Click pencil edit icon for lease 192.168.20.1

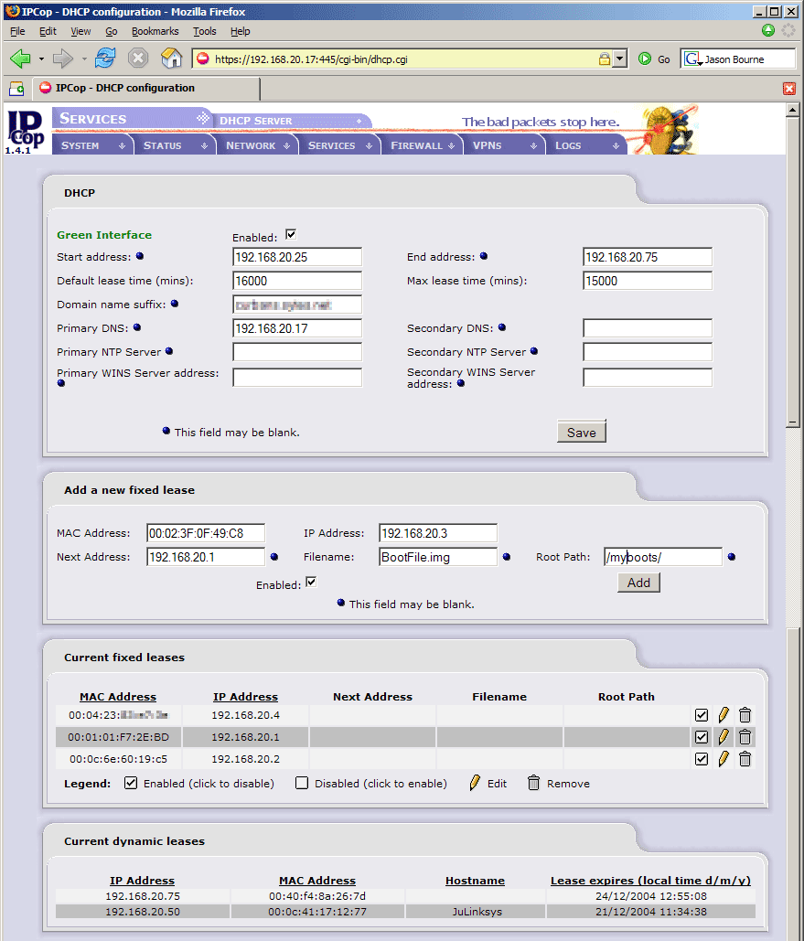(723, 737)
